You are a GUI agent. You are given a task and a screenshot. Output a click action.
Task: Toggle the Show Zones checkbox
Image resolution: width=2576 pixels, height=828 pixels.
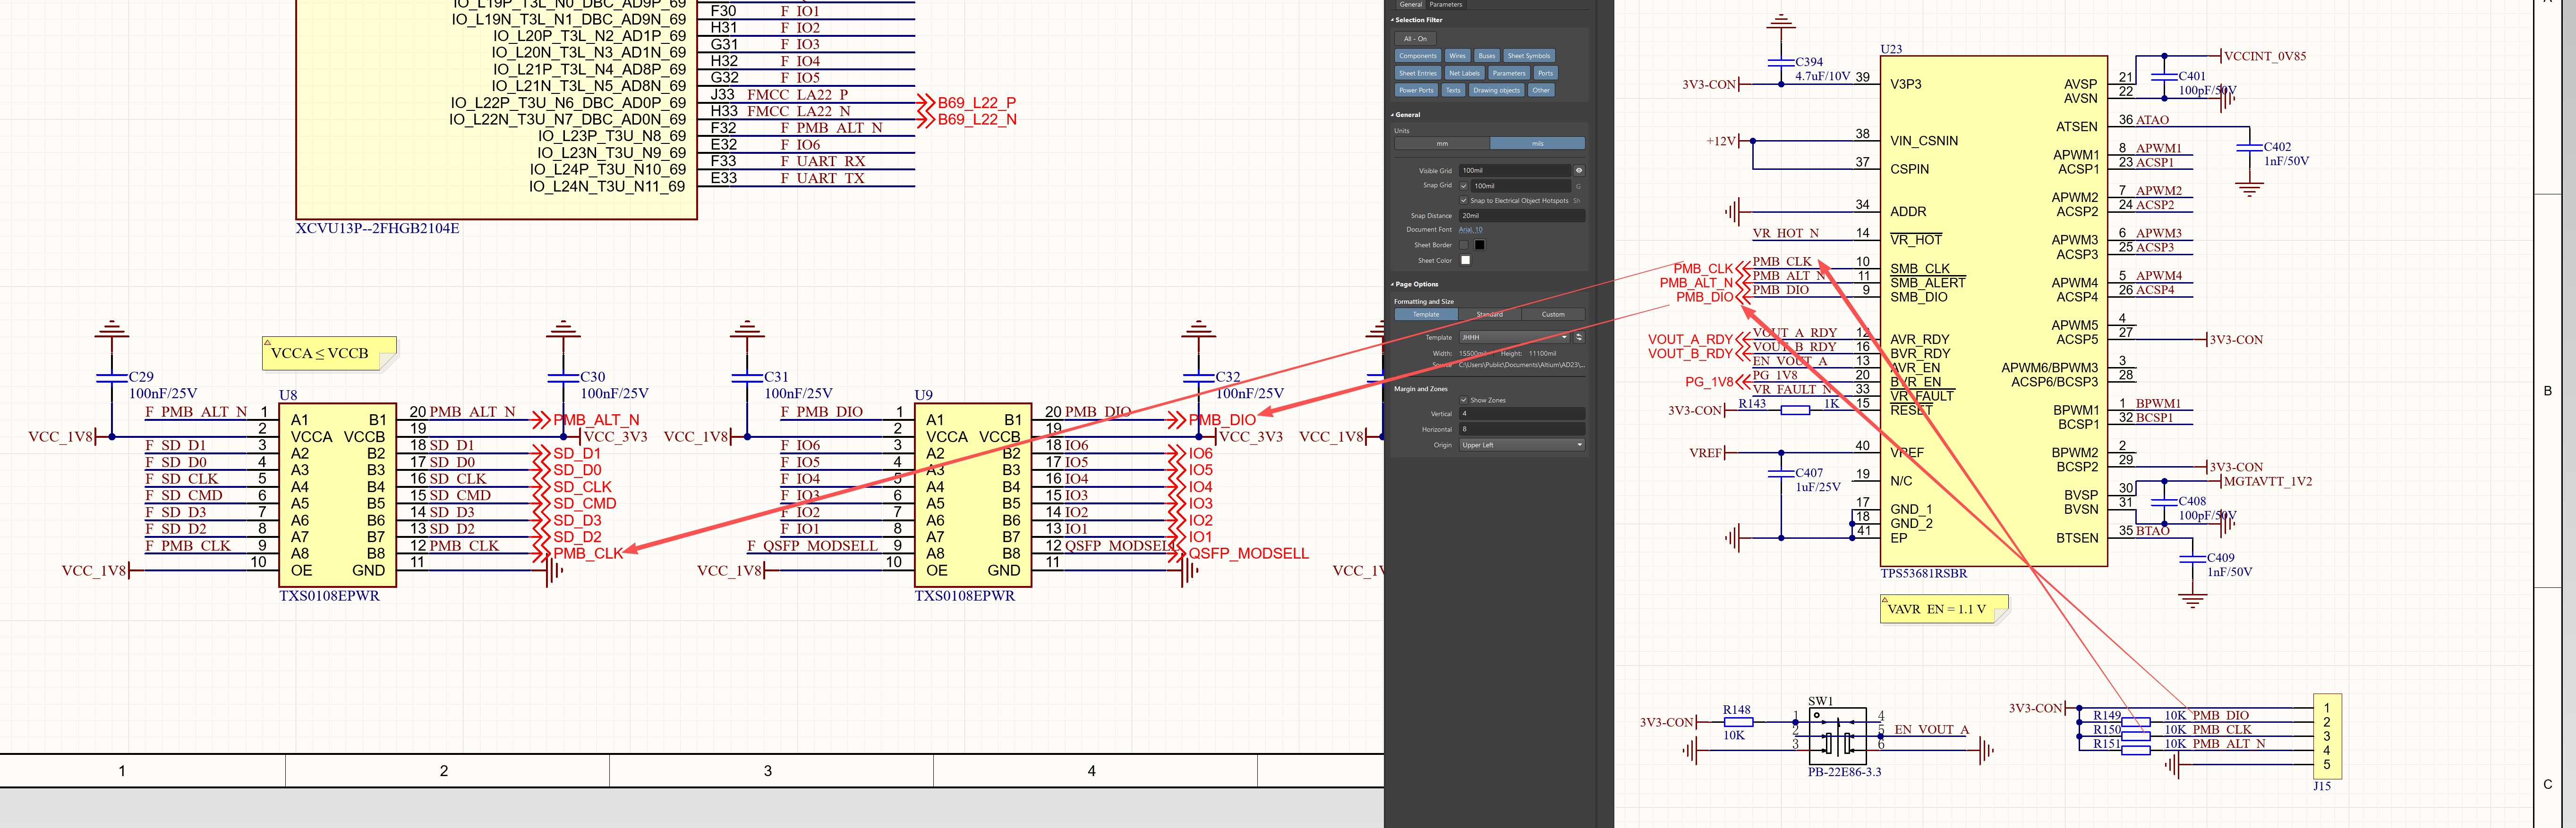[1464, 401]
